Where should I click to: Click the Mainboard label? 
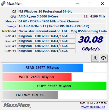click(x=9, y=31)
